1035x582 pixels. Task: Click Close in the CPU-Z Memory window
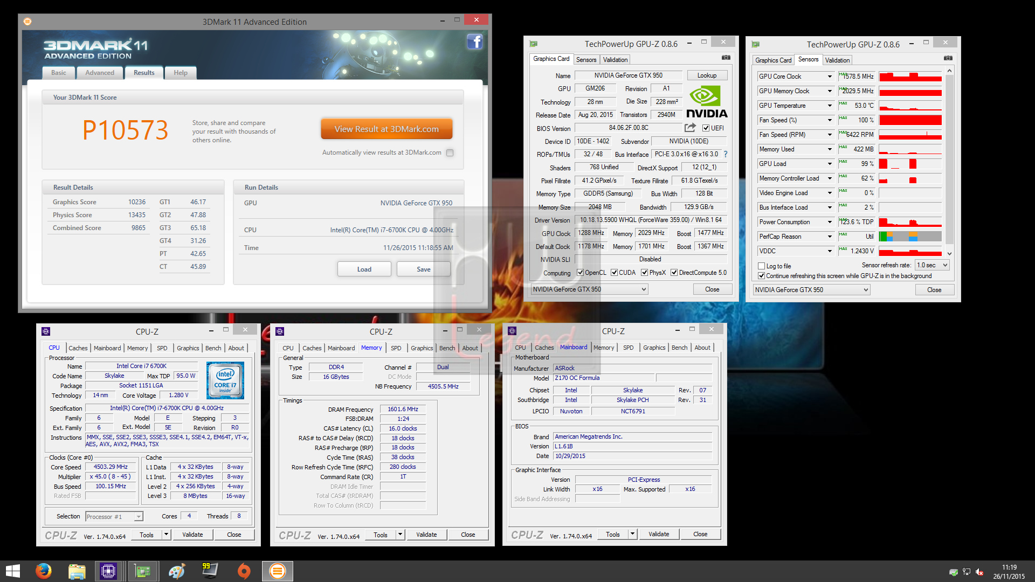click(x=468, y=535)
